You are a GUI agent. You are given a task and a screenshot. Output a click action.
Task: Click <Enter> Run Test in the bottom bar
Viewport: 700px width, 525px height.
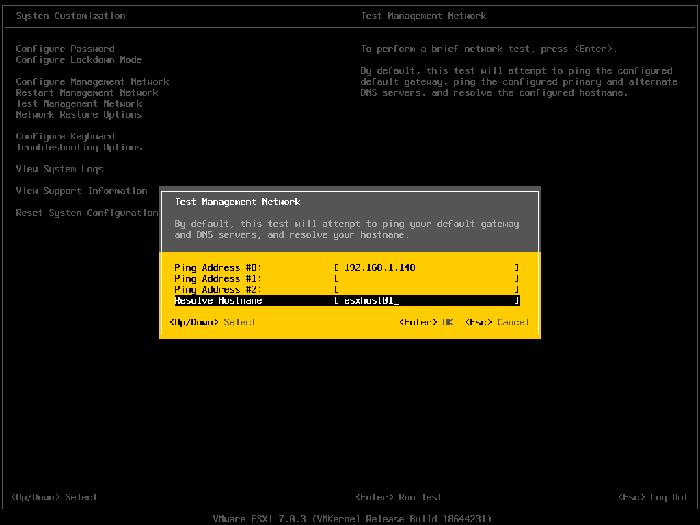[x=399, y=498]
